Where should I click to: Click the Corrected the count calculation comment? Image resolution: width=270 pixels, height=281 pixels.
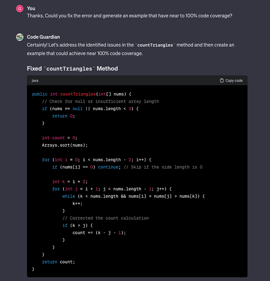(105, 218)
